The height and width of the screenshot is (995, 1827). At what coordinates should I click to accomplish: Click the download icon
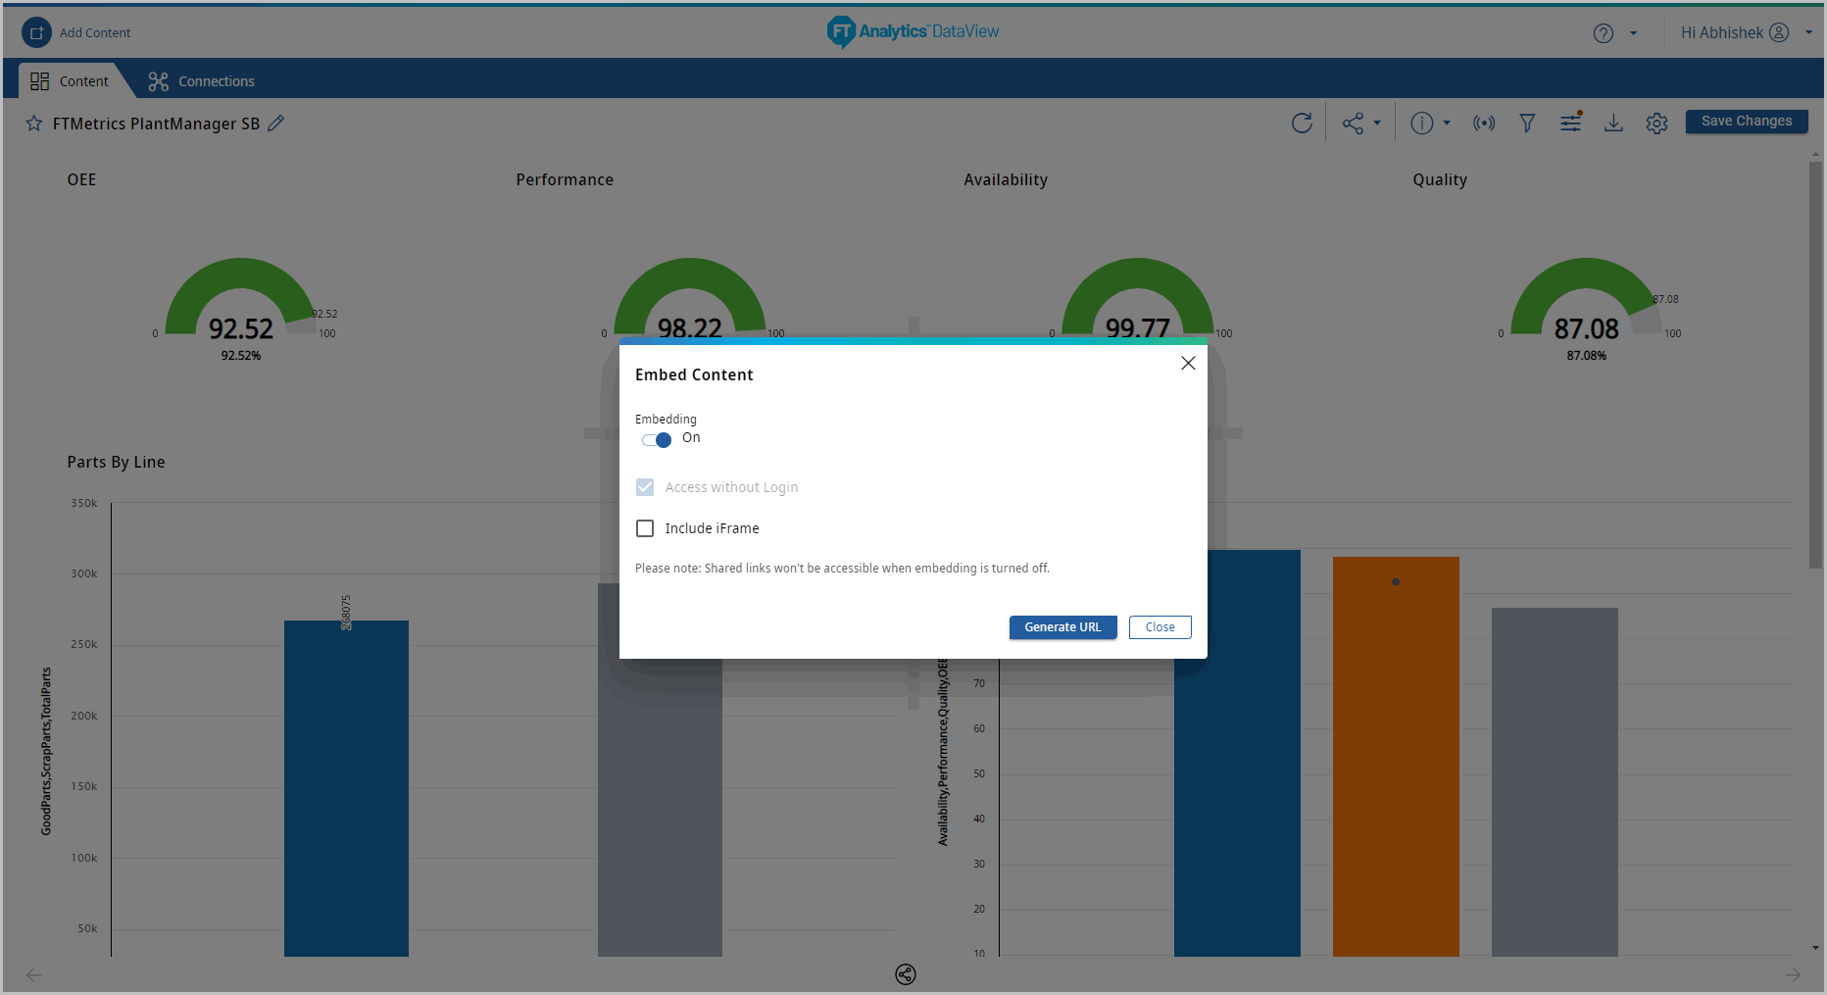[x=1613, y=123]
